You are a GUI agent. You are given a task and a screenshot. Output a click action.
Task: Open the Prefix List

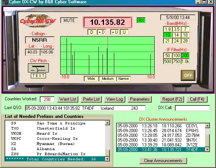pos(91,99)
